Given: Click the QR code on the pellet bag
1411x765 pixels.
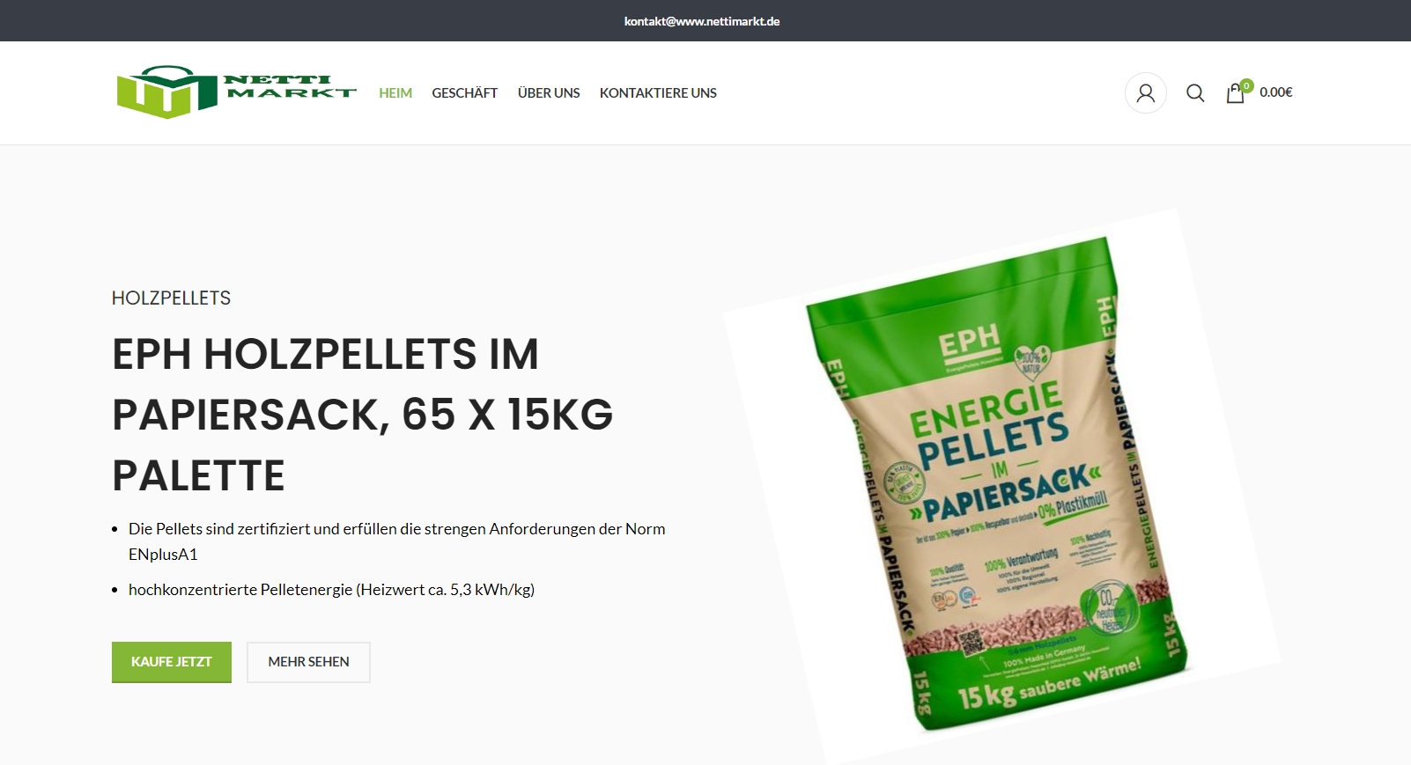Looking at the screenshot, I should pos(971,641).
